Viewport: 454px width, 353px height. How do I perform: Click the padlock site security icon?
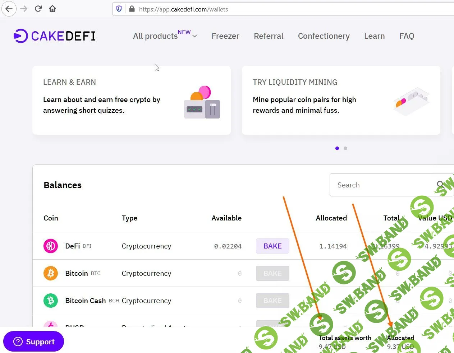[x=132, y=9]
